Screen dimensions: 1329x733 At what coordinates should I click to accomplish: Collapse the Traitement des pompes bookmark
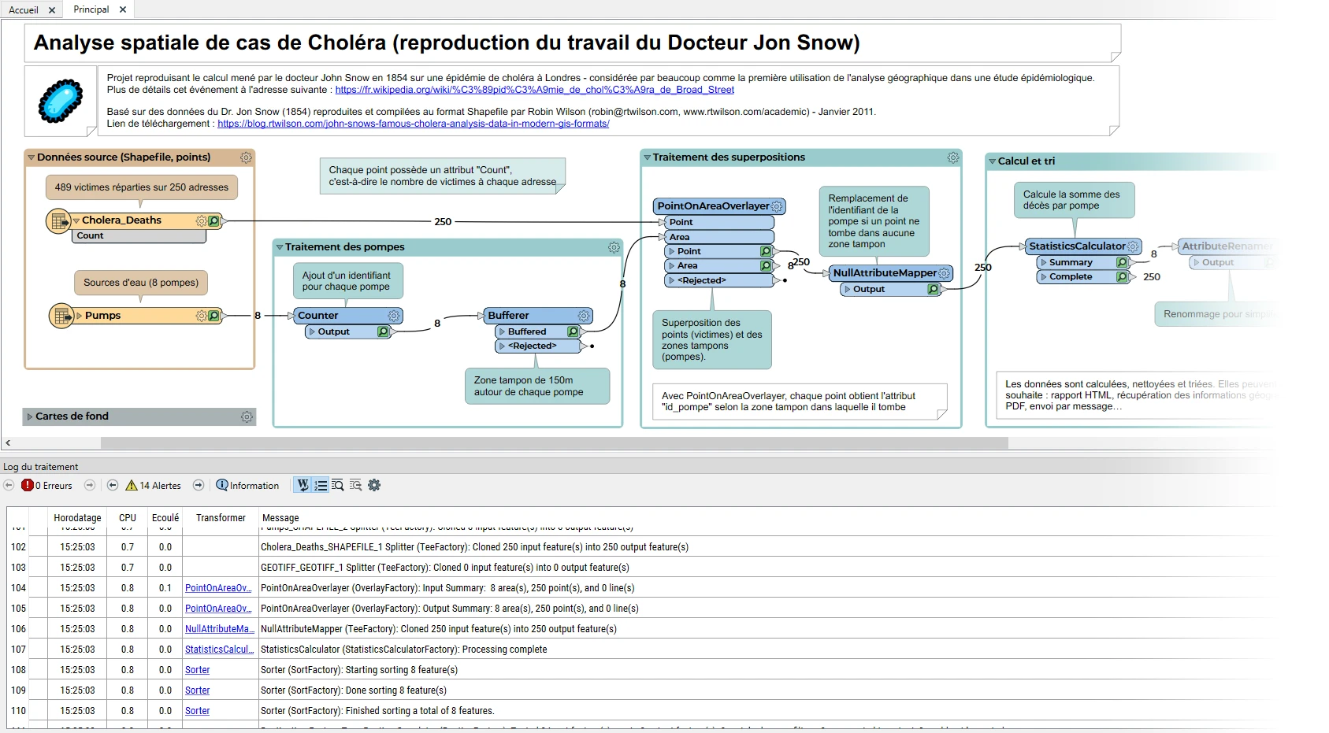pos(280,247)
